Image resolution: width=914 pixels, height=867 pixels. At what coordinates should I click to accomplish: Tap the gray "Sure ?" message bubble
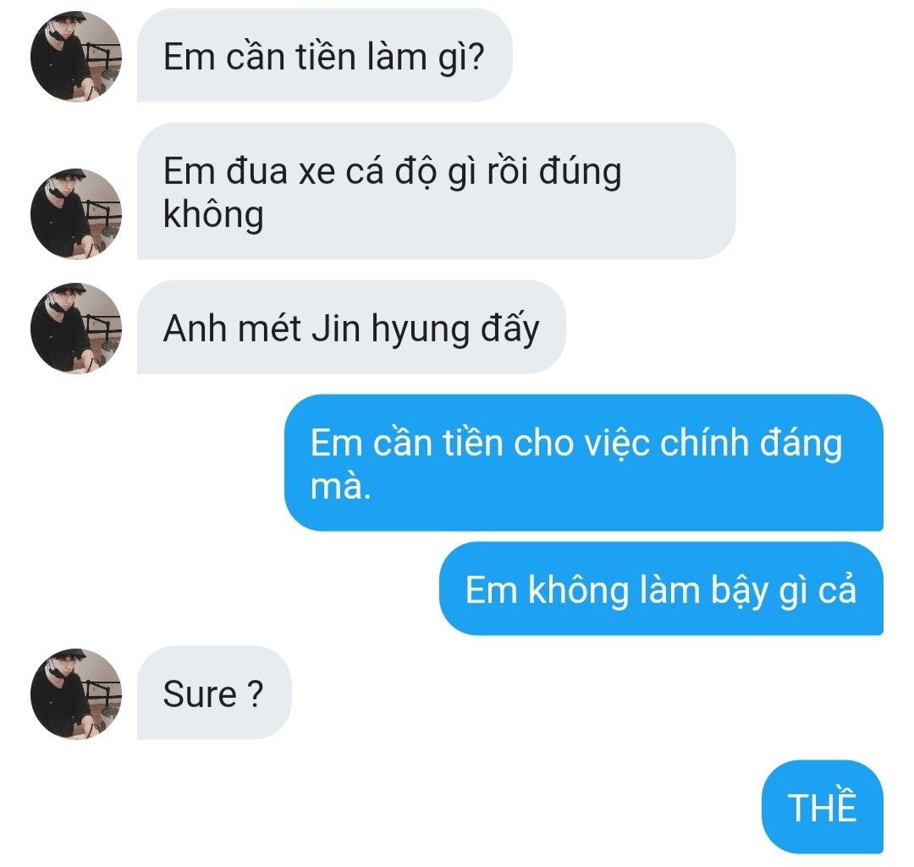pos(214,693)
